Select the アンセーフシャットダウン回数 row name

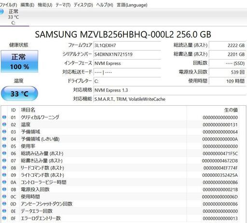47,204
